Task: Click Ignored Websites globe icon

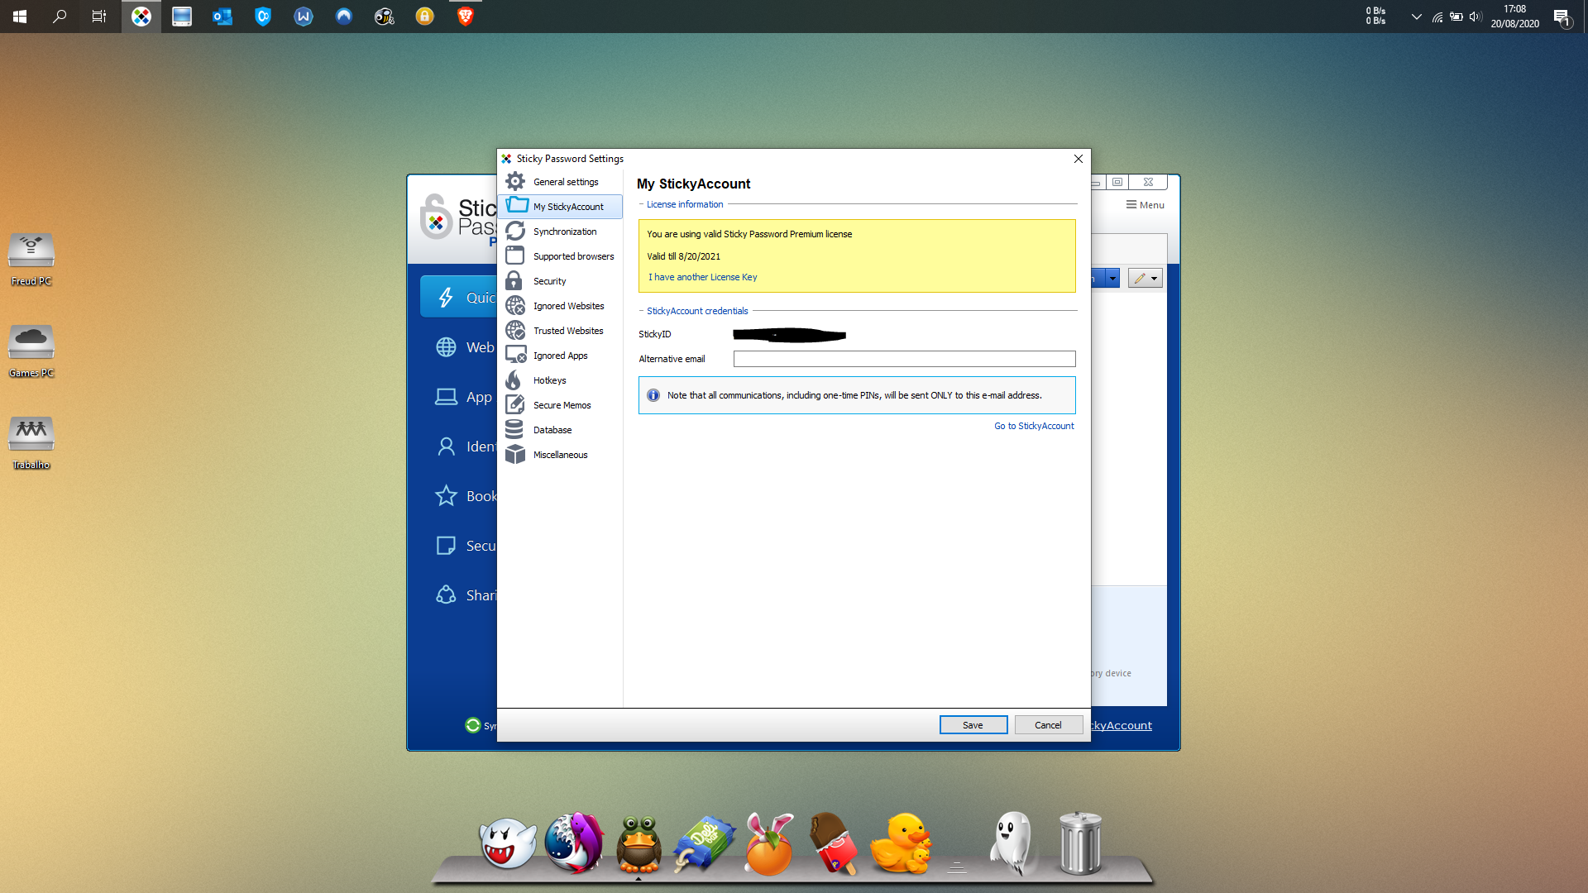Action: 515,306
